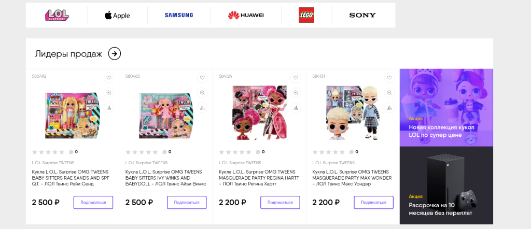Click the LEGO brand logo

(x=306, y=15)
